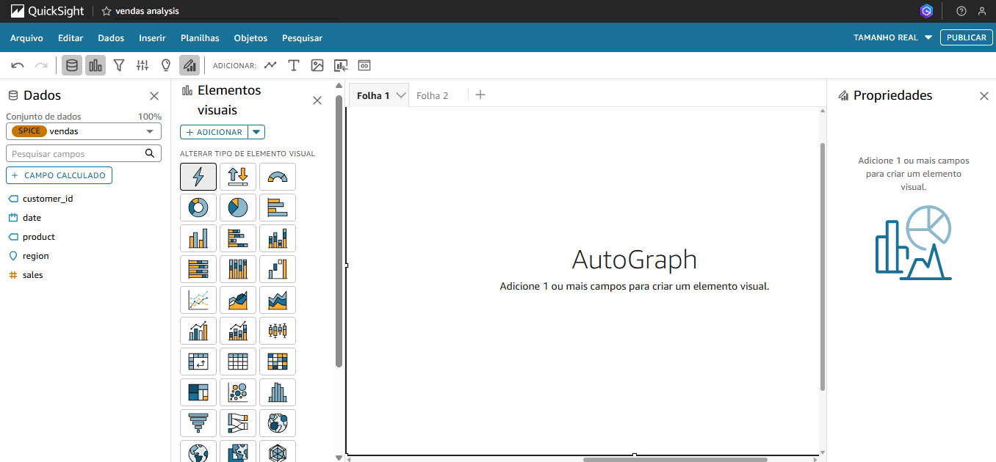Viewport: 996px width, 462px height.
Task: Click the canvas horizontal scrollbar
Action: pyautogui.click(x=675, y=460)
